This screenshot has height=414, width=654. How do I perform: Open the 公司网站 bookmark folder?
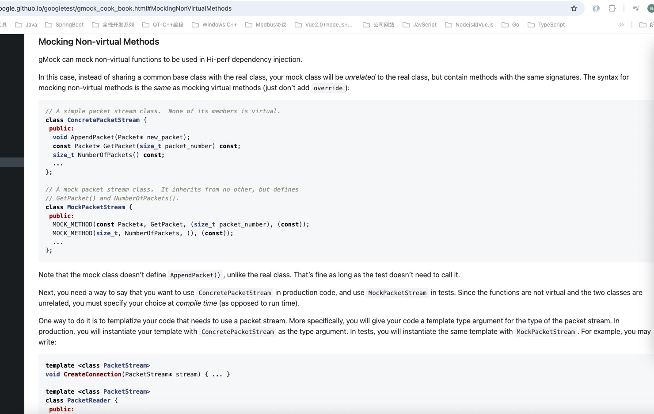pyautogui.click(x=379, y=25)
